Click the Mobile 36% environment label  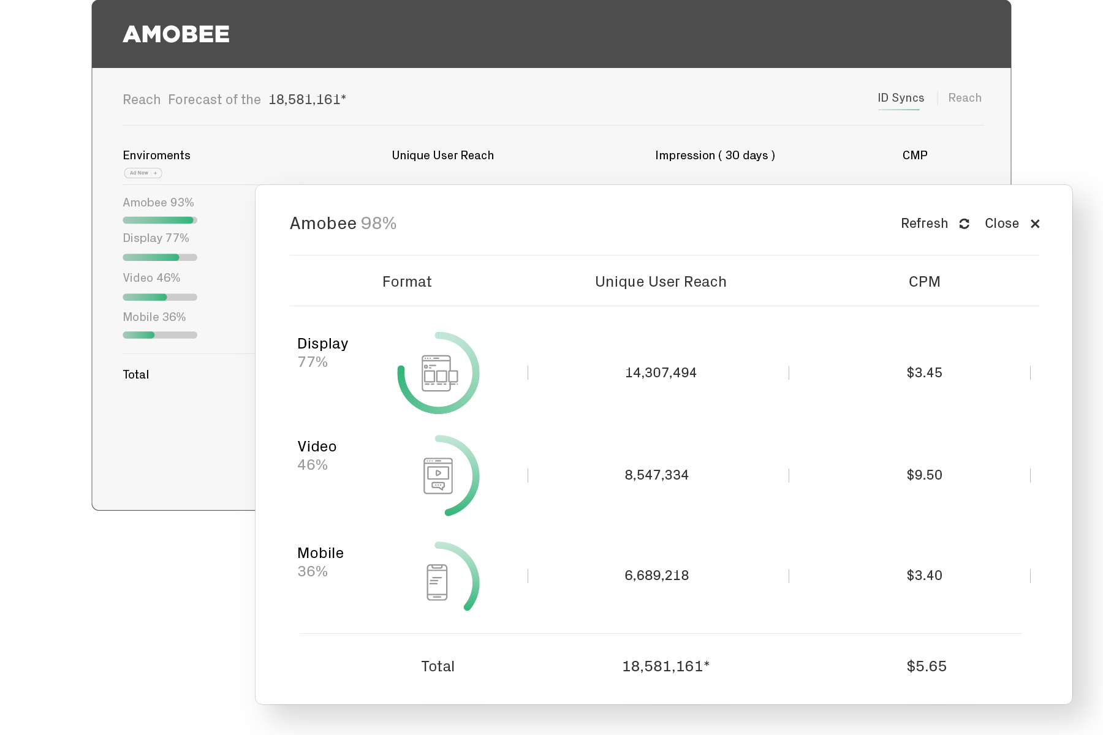[154, 317]
